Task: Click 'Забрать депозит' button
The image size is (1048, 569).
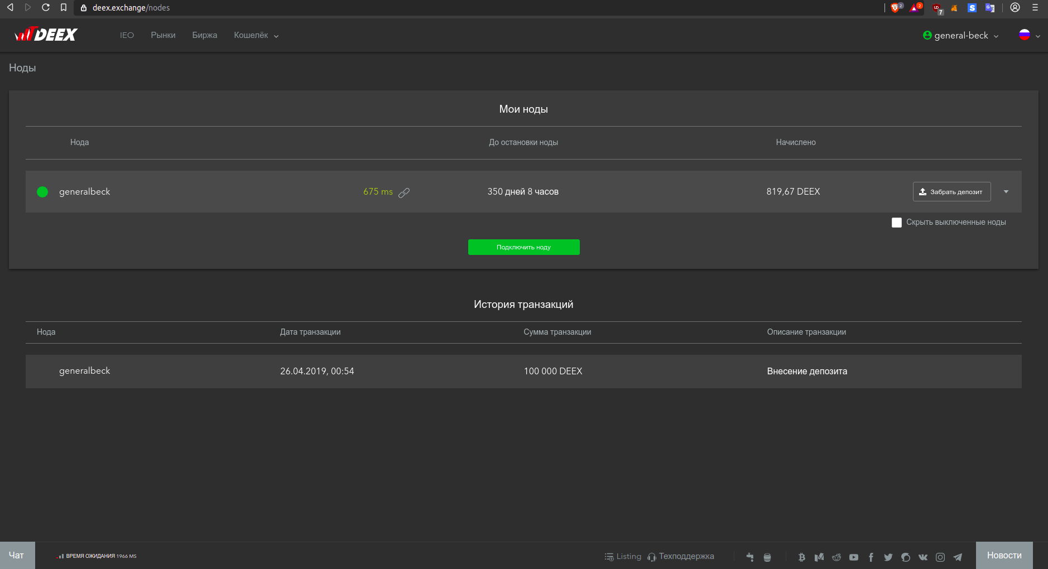Action: click(951, 192)
